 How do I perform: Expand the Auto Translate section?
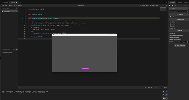pyautogui.click(x=174, y=37)
